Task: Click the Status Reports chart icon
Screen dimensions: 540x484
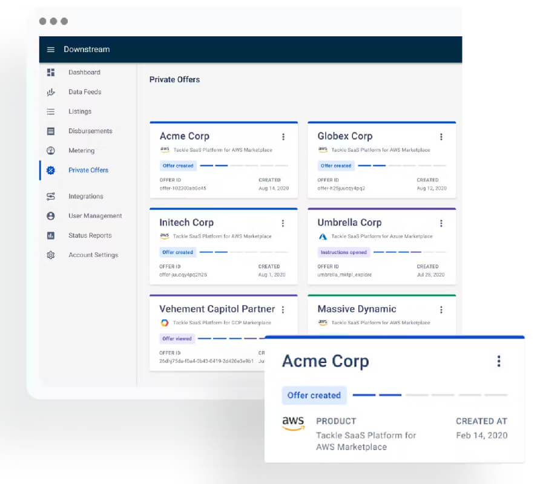Action: click(x=51, y=235)
